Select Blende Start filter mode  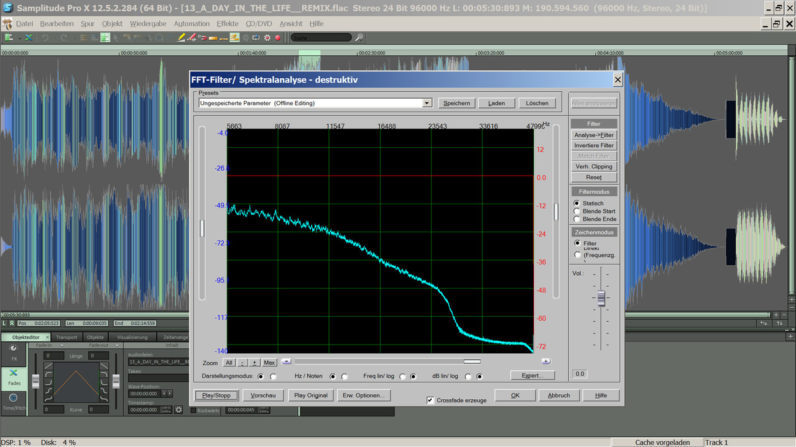(576, 211)
